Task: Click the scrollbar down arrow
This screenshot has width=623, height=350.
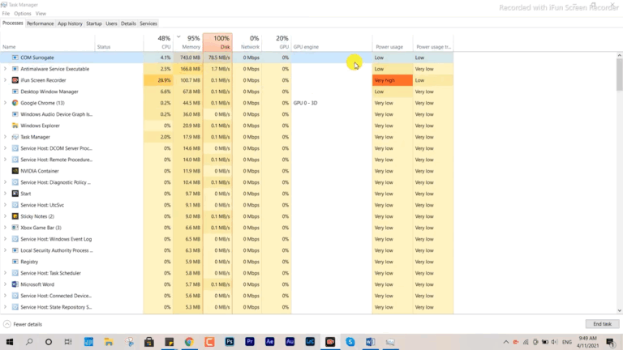Action: pos(620,311)
